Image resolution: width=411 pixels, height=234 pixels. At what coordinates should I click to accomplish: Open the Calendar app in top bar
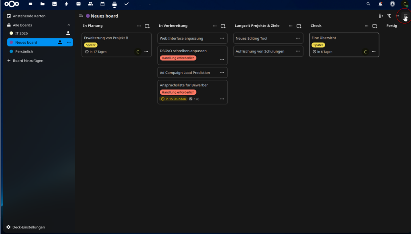(x=102, y=4)
